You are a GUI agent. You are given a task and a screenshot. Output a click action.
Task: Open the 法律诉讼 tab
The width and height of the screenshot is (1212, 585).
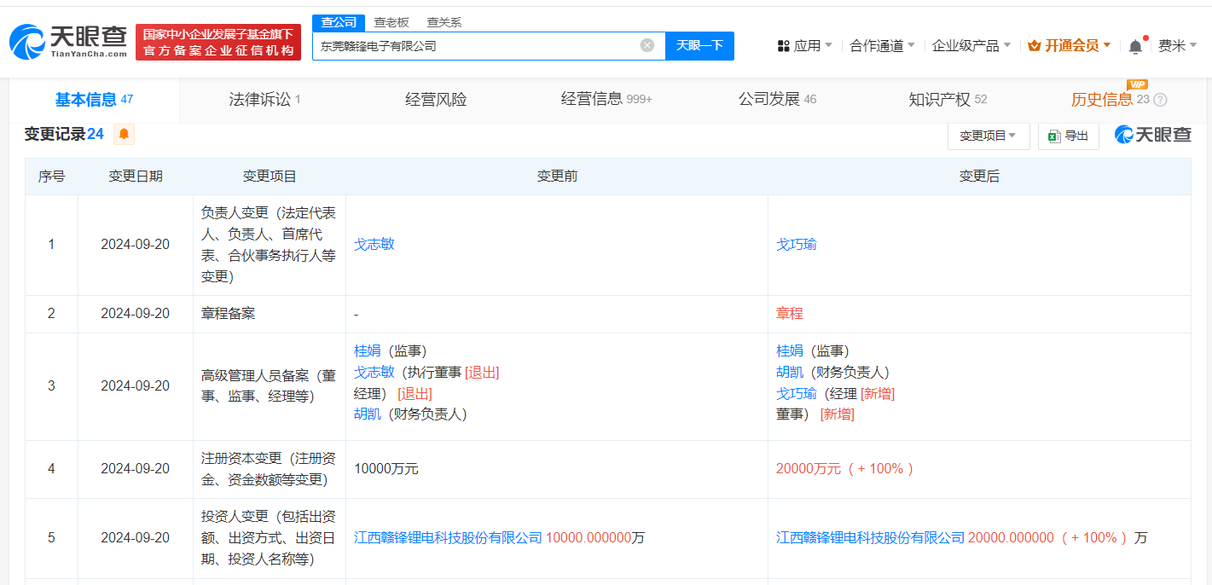264,100
